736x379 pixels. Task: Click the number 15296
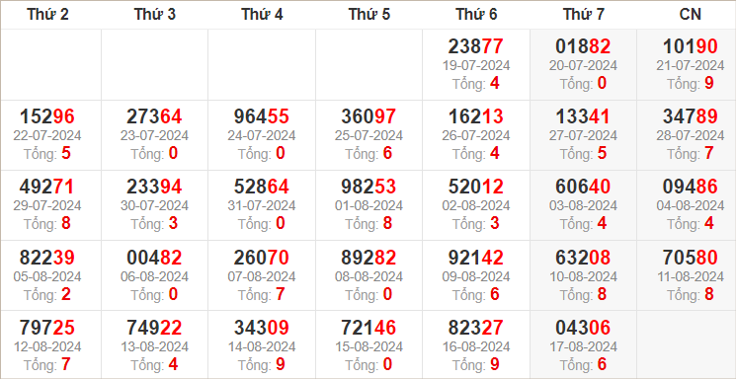coord(47,116)
